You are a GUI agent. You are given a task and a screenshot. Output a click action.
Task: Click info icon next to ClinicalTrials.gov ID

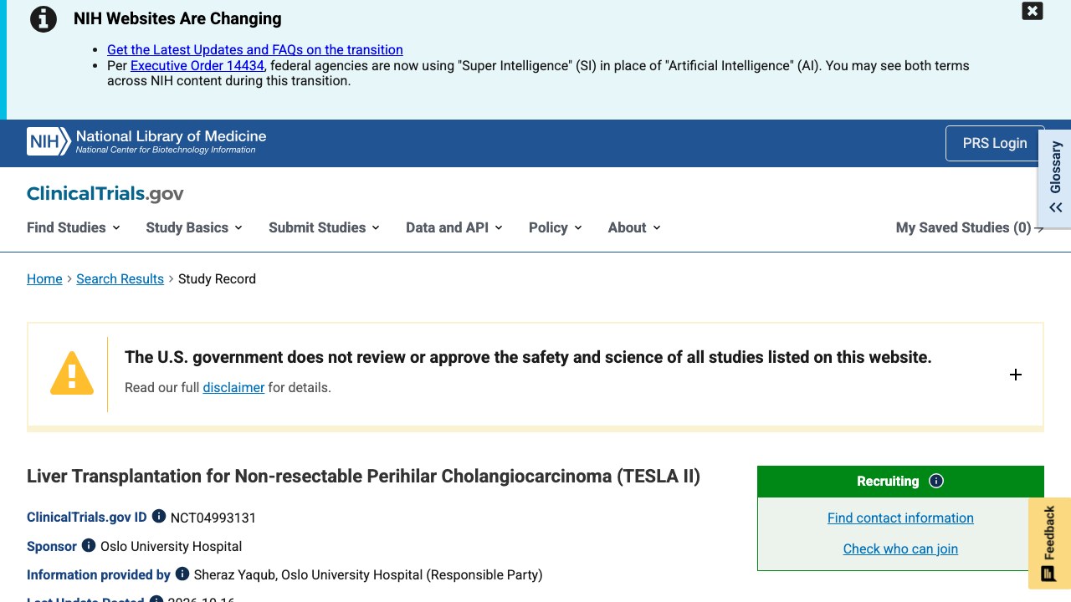click(x=159, y=517)
